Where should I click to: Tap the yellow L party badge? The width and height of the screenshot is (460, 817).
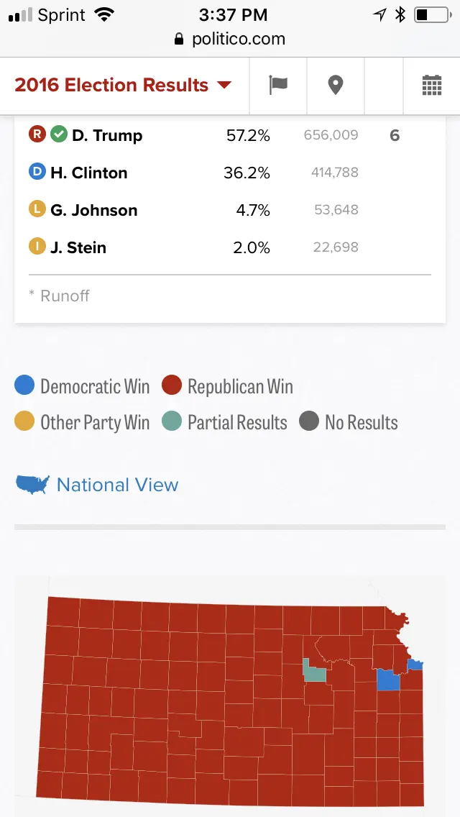pyautogui.click(x=37, y=209)
